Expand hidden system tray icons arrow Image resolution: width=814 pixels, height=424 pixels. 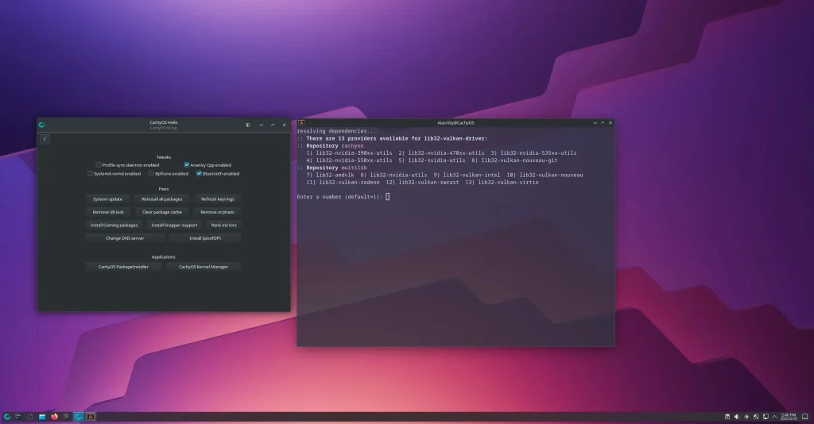click(x=774, y=417)
